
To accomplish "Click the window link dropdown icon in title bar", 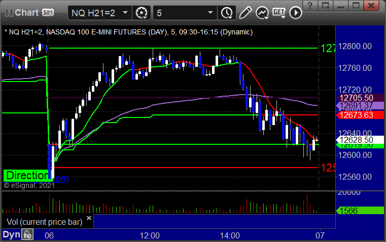I will coord(326,5).
